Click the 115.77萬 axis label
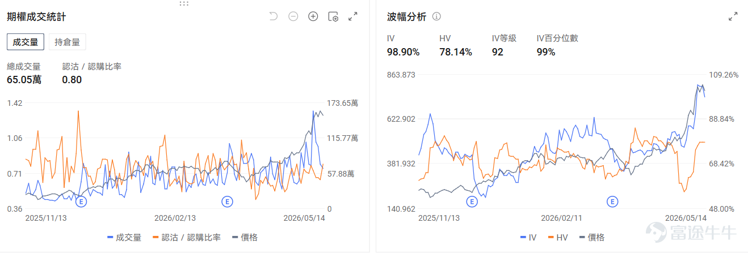Viewport: 748px width, 253px height. tap(343, 138)
